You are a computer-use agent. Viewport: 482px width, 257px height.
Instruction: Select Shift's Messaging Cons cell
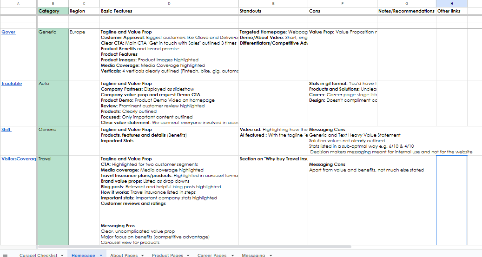pyautogui.click(x=343, y=141)
